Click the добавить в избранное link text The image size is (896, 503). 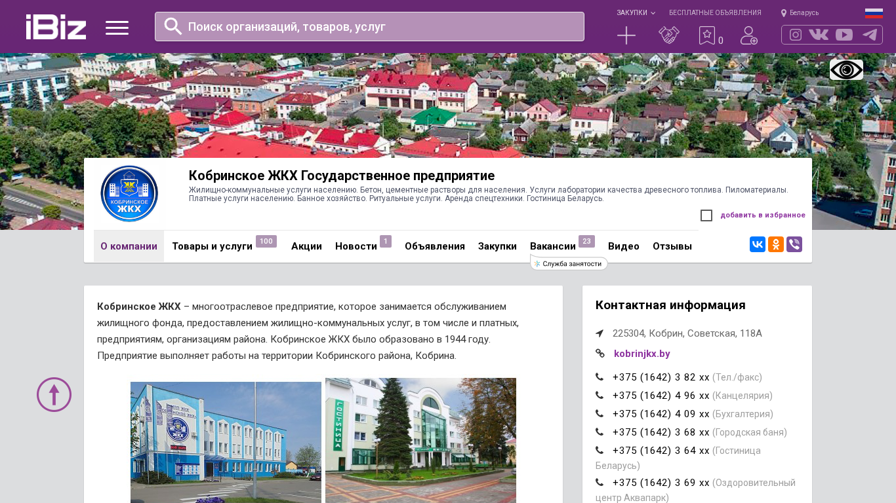point(763,215)
